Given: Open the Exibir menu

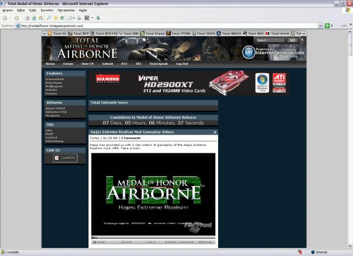Looking at the screenshot, I should coord(32,10).
